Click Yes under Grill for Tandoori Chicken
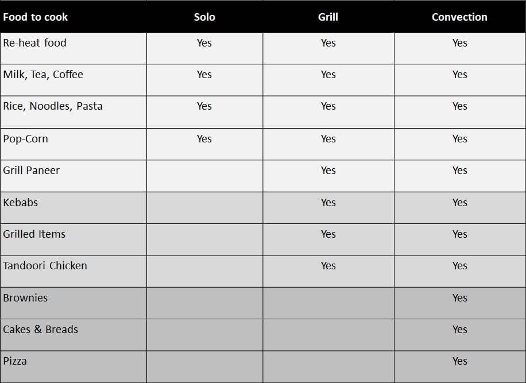526x383 pixels. [x=328, y=266]
